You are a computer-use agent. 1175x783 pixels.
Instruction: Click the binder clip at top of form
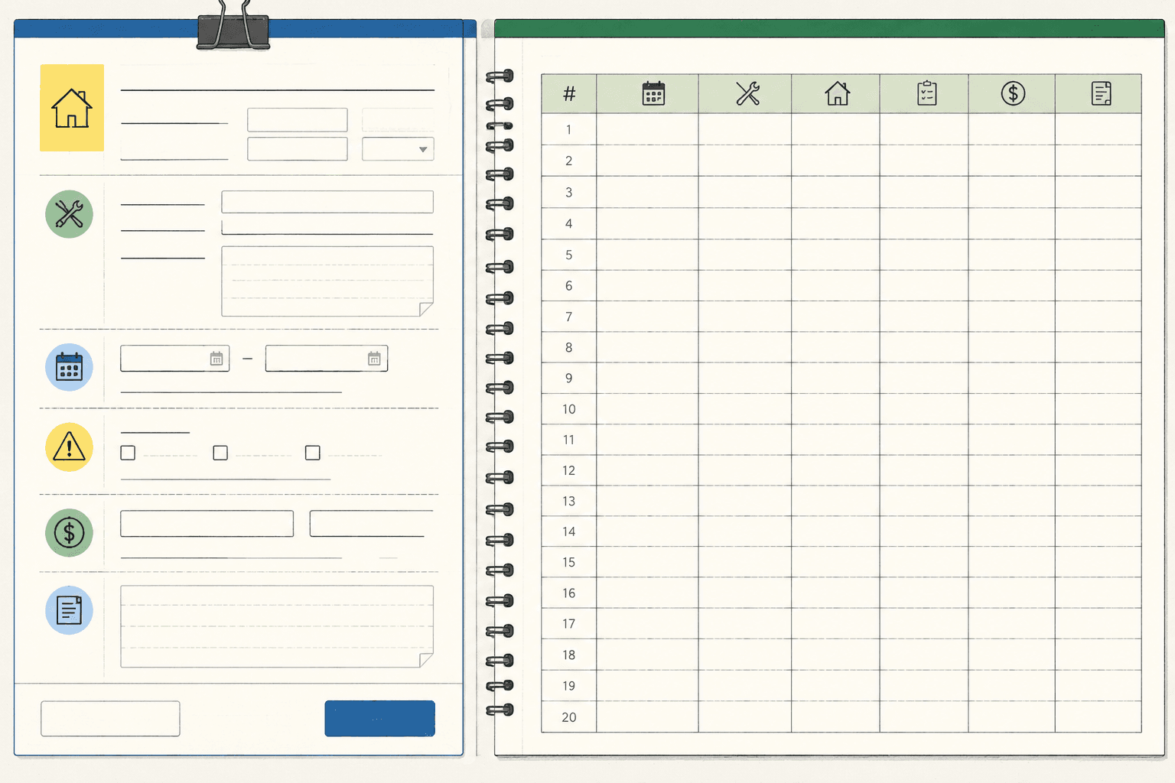(x=233, y=25)
